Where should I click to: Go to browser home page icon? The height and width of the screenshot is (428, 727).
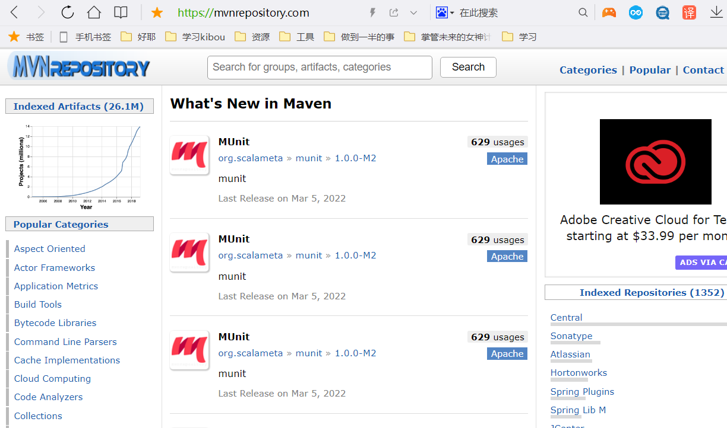pos(94,12)
